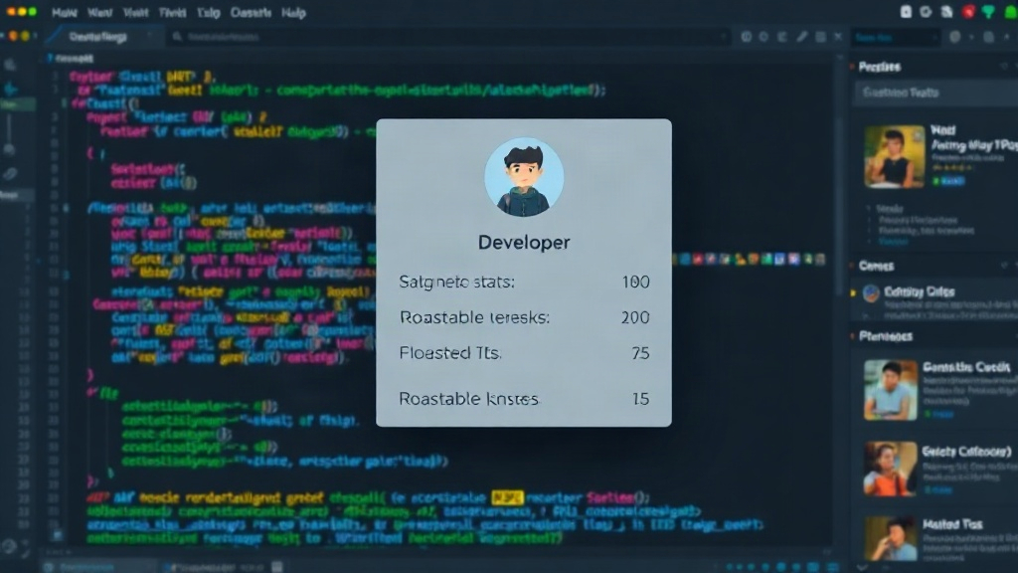Click the chevron at the Cenes header's right end
This screenshot has height=573, width=1018.
pyautogui.click(x=1004, y=265)
